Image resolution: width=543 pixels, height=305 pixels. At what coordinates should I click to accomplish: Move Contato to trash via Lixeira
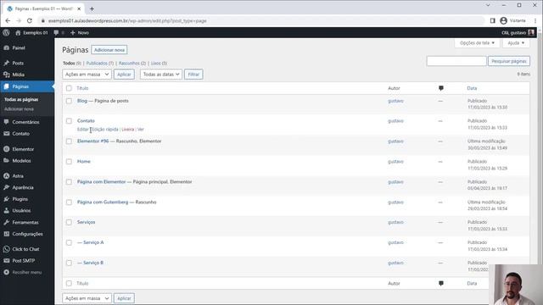click(x=128, y=130)
